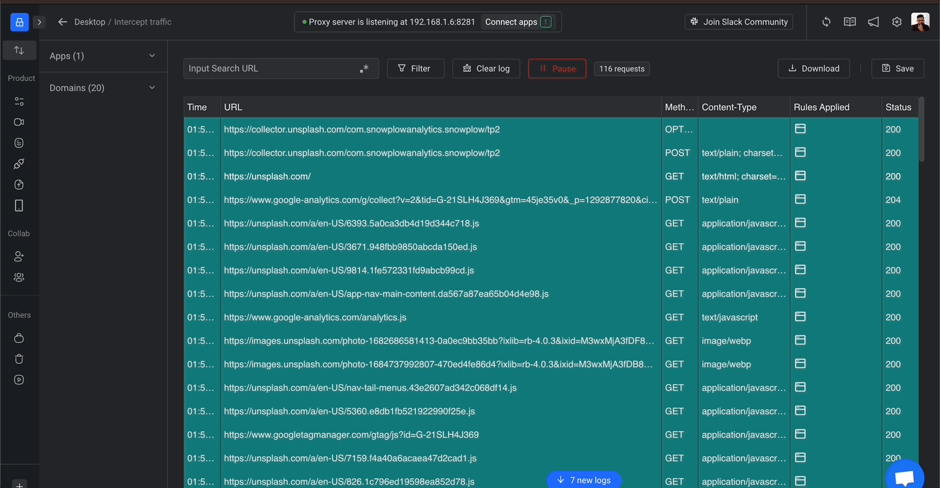
Task: Click Join Slack Community button
Action: (739, 22)
